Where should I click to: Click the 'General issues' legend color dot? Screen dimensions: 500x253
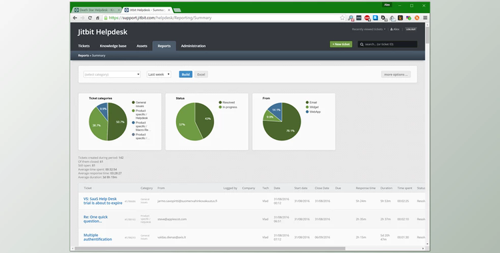tap(133, 103)
